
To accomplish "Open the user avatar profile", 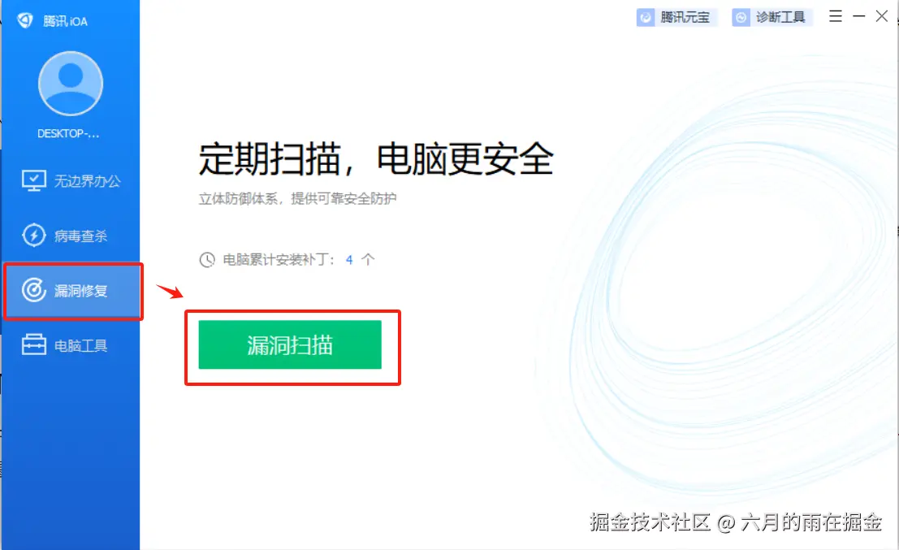I will click(71, 84).
